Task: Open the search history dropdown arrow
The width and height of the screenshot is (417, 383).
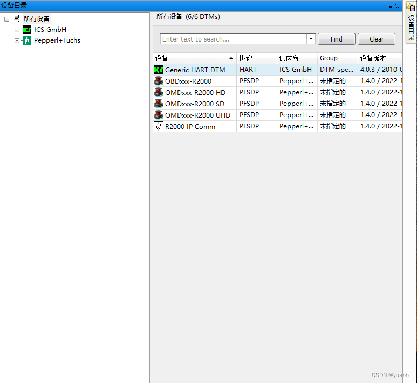Action: click(311, 39)
